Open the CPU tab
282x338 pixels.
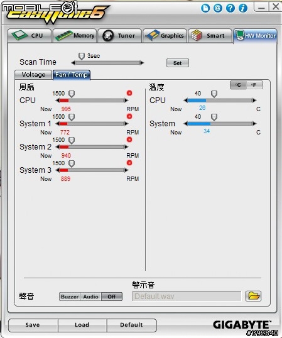point(30,35)
